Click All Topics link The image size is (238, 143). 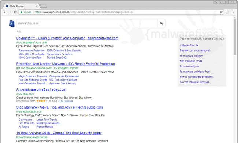(23, 126)
